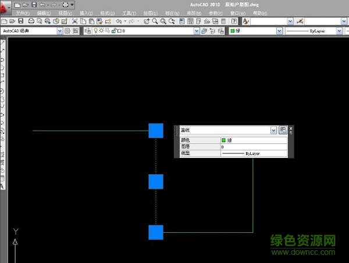
Task: Open the 绘图(D) menu
Action: coord(151,13)
